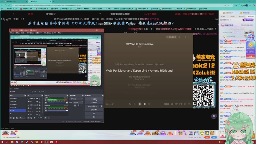256x144 pixels.
Task: Open volume control icon in music player
Action: click(185, 104)
